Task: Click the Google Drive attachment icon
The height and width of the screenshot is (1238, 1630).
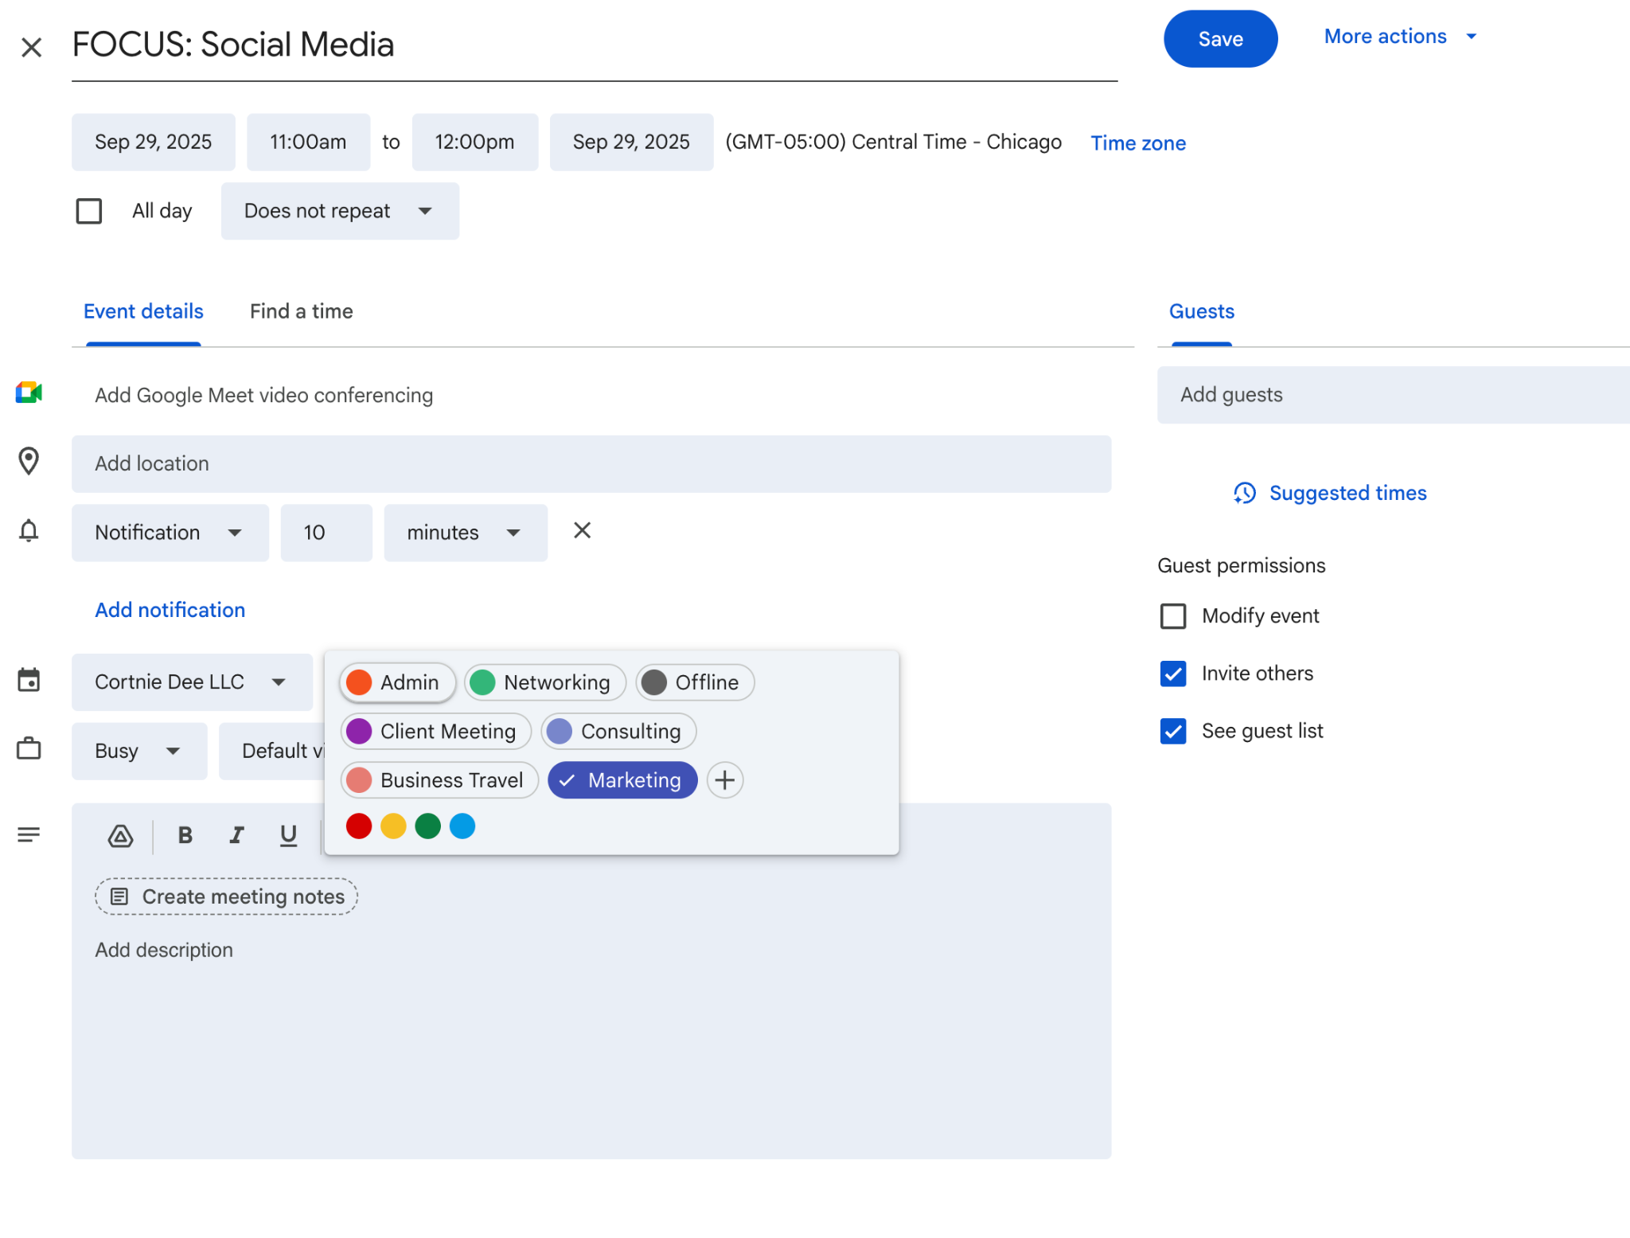Action: (120, 835)
